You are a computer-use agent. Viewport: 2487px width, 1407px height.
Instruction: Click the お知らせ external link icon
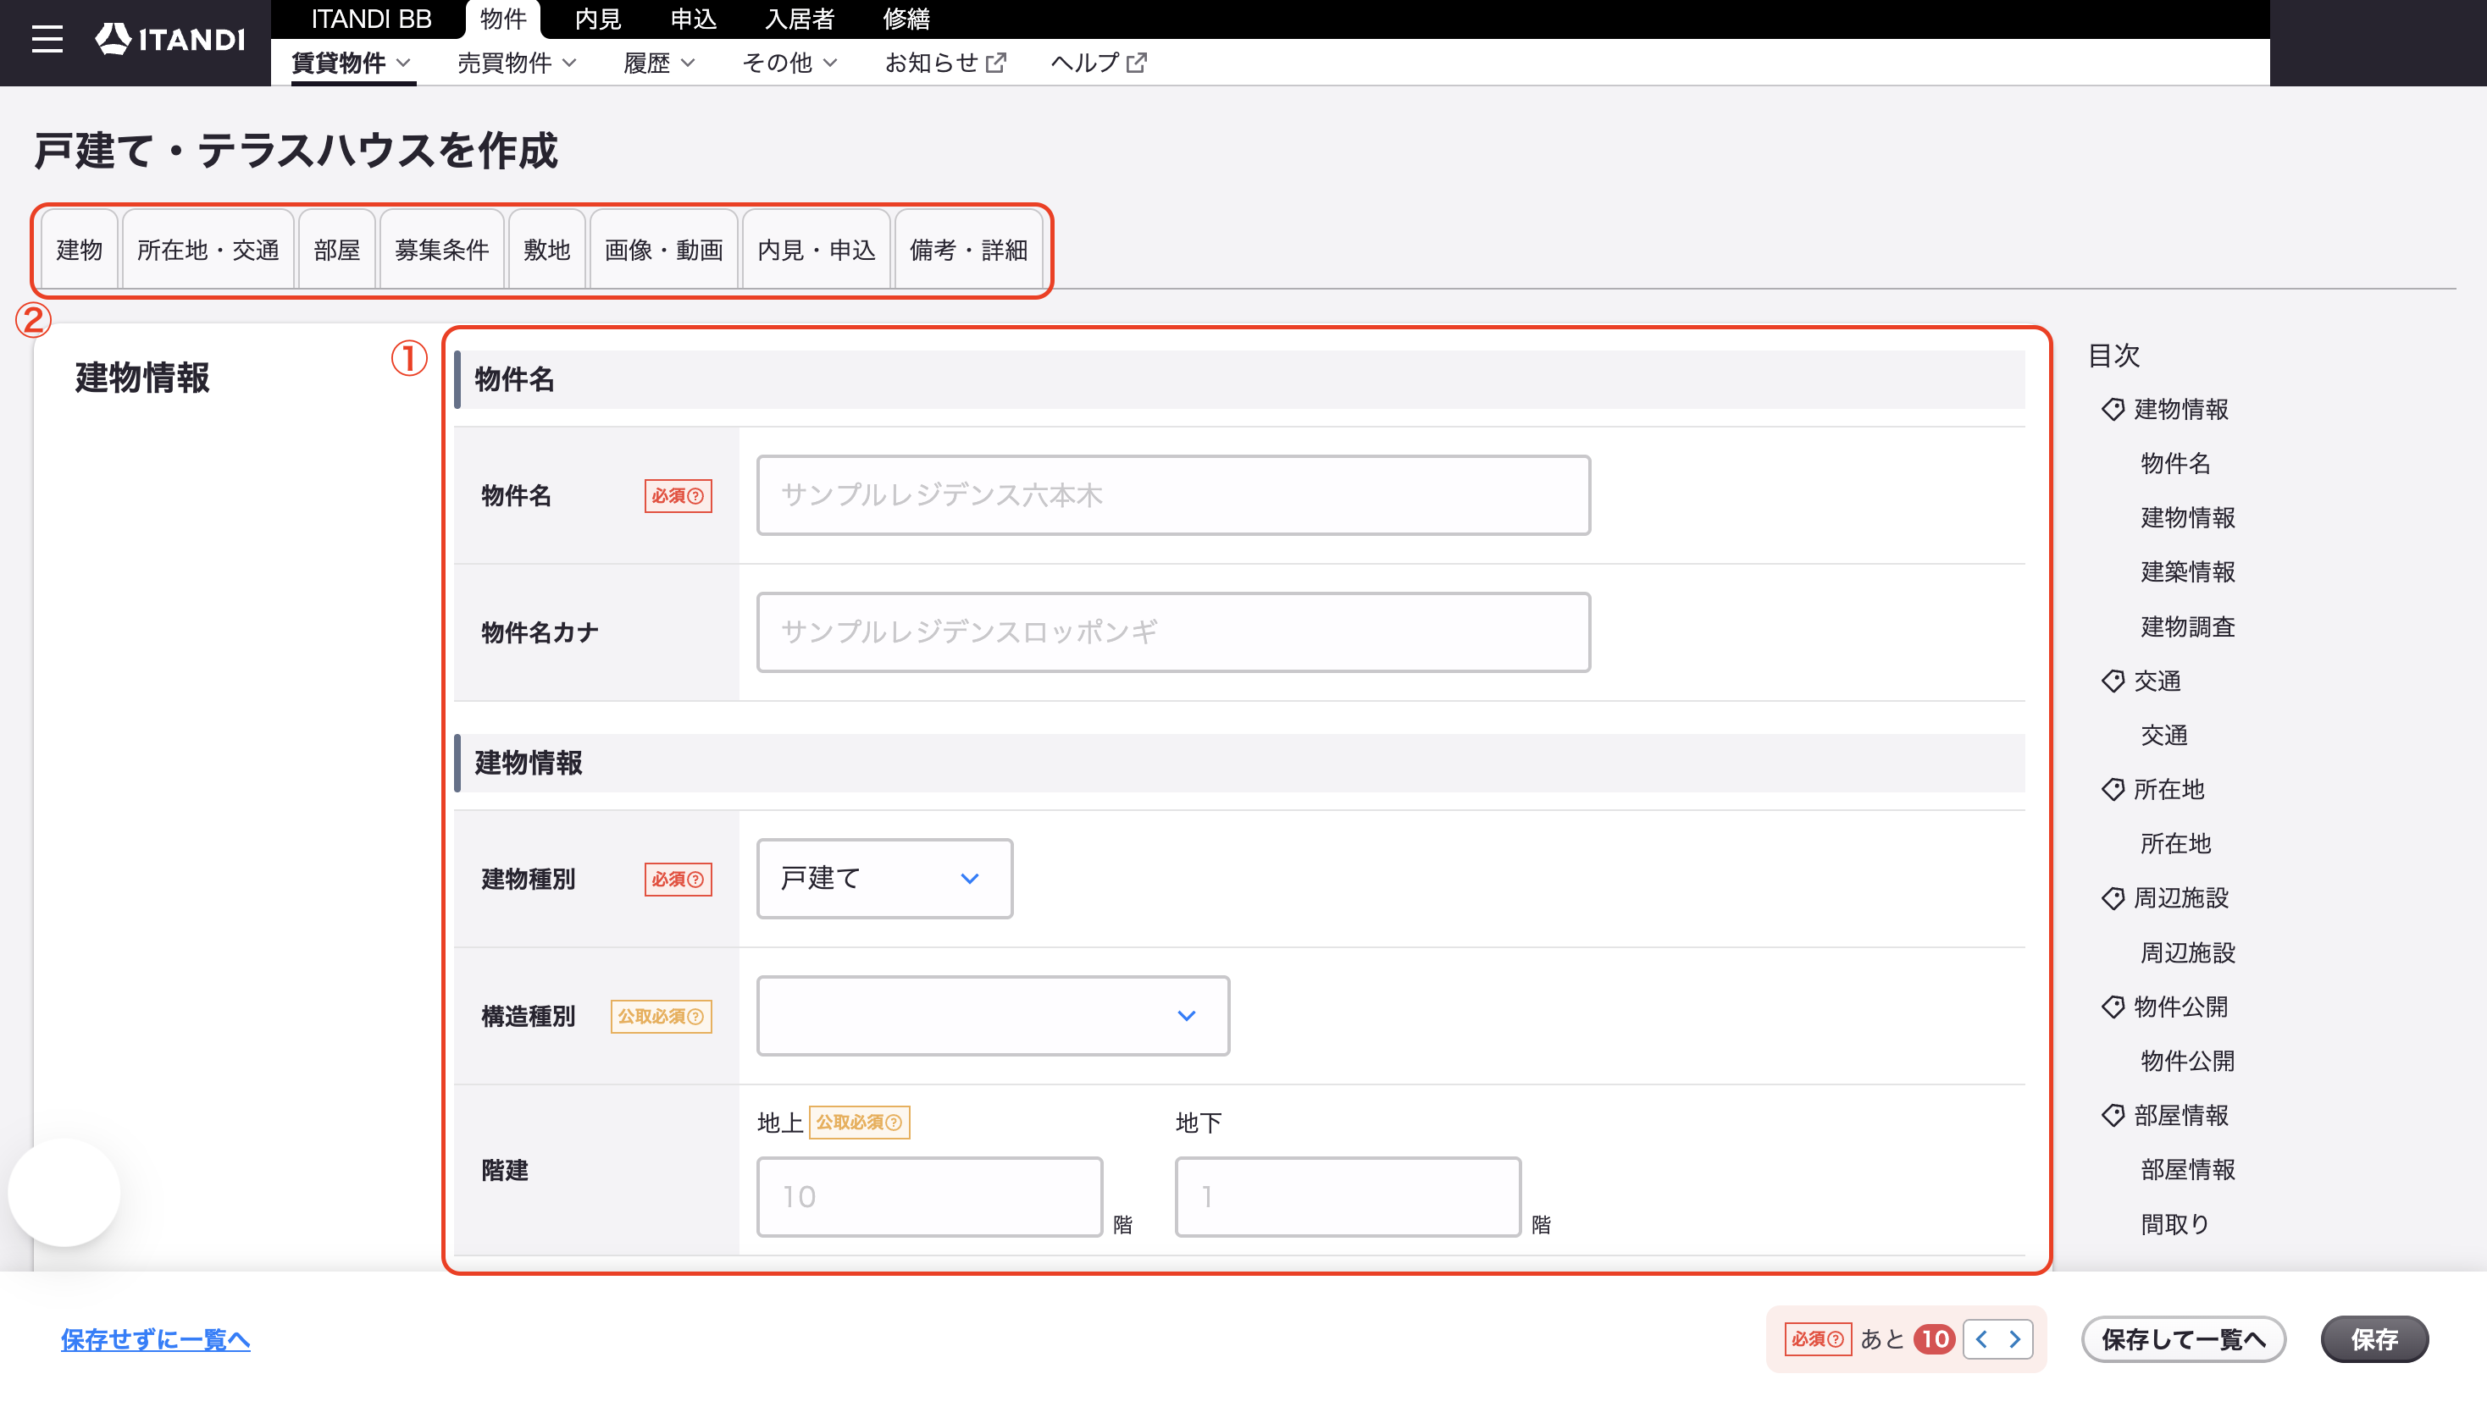click(x=996, y=63)
